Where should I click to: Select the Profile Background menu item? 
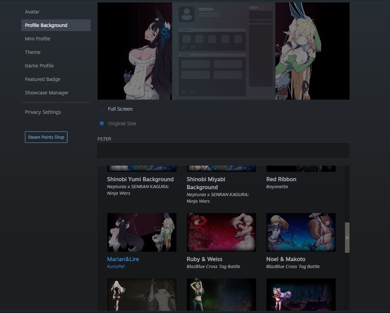[x=56, y=25]
